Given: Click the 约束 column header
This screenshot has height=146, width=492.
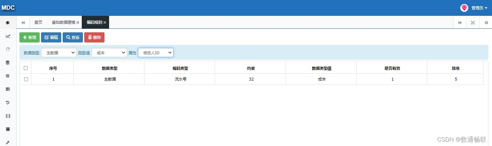Looking at the screenshot, I should (251, 68).
